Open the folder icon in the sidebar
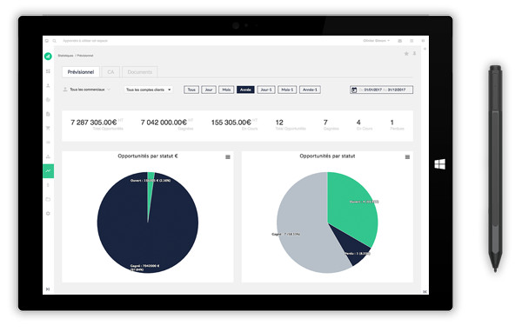 click(48, 199)
